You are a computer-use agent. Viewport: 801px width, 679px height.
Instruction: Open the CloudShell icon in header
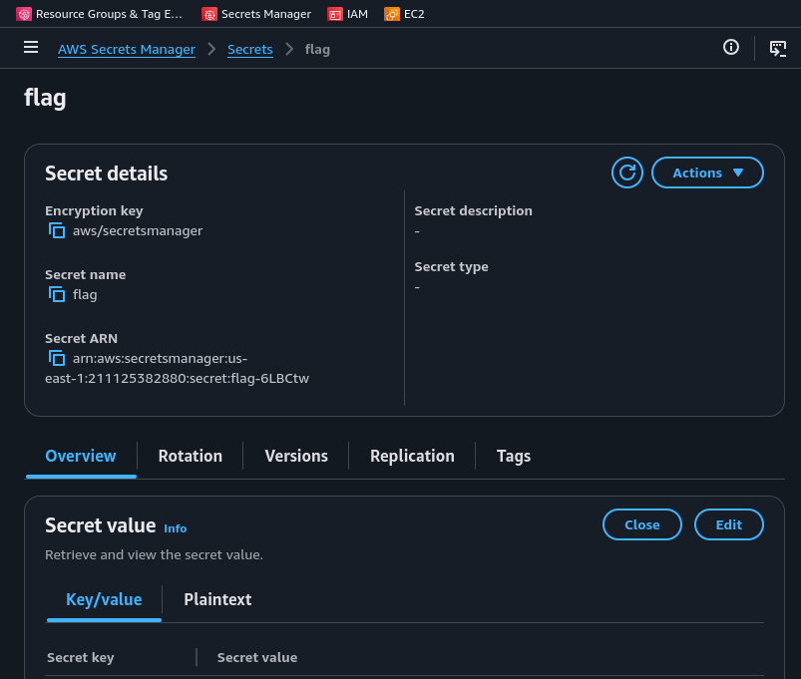777,48
